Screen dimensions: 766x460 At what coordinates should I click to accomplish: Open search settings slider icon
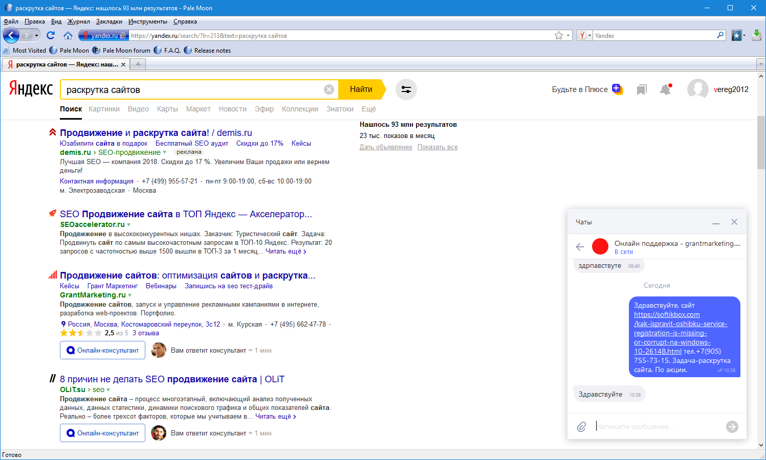click(406, 89)
